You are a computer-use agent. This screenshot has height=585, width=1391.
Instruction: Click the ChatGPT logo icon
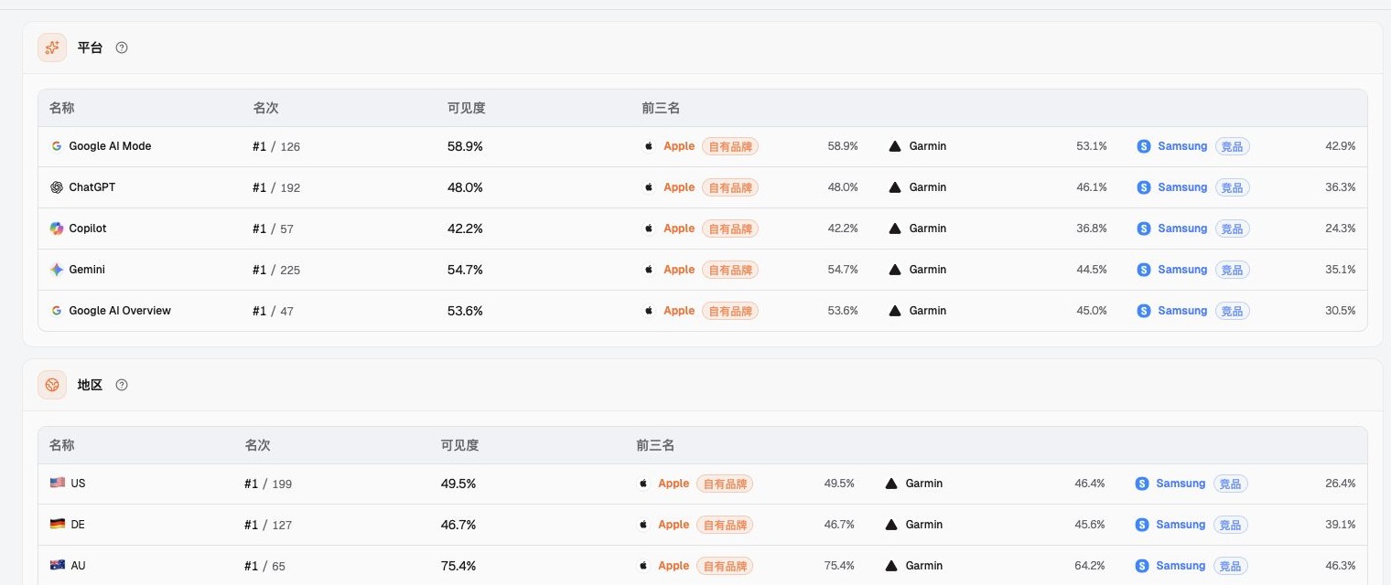[x=57, y=187]
